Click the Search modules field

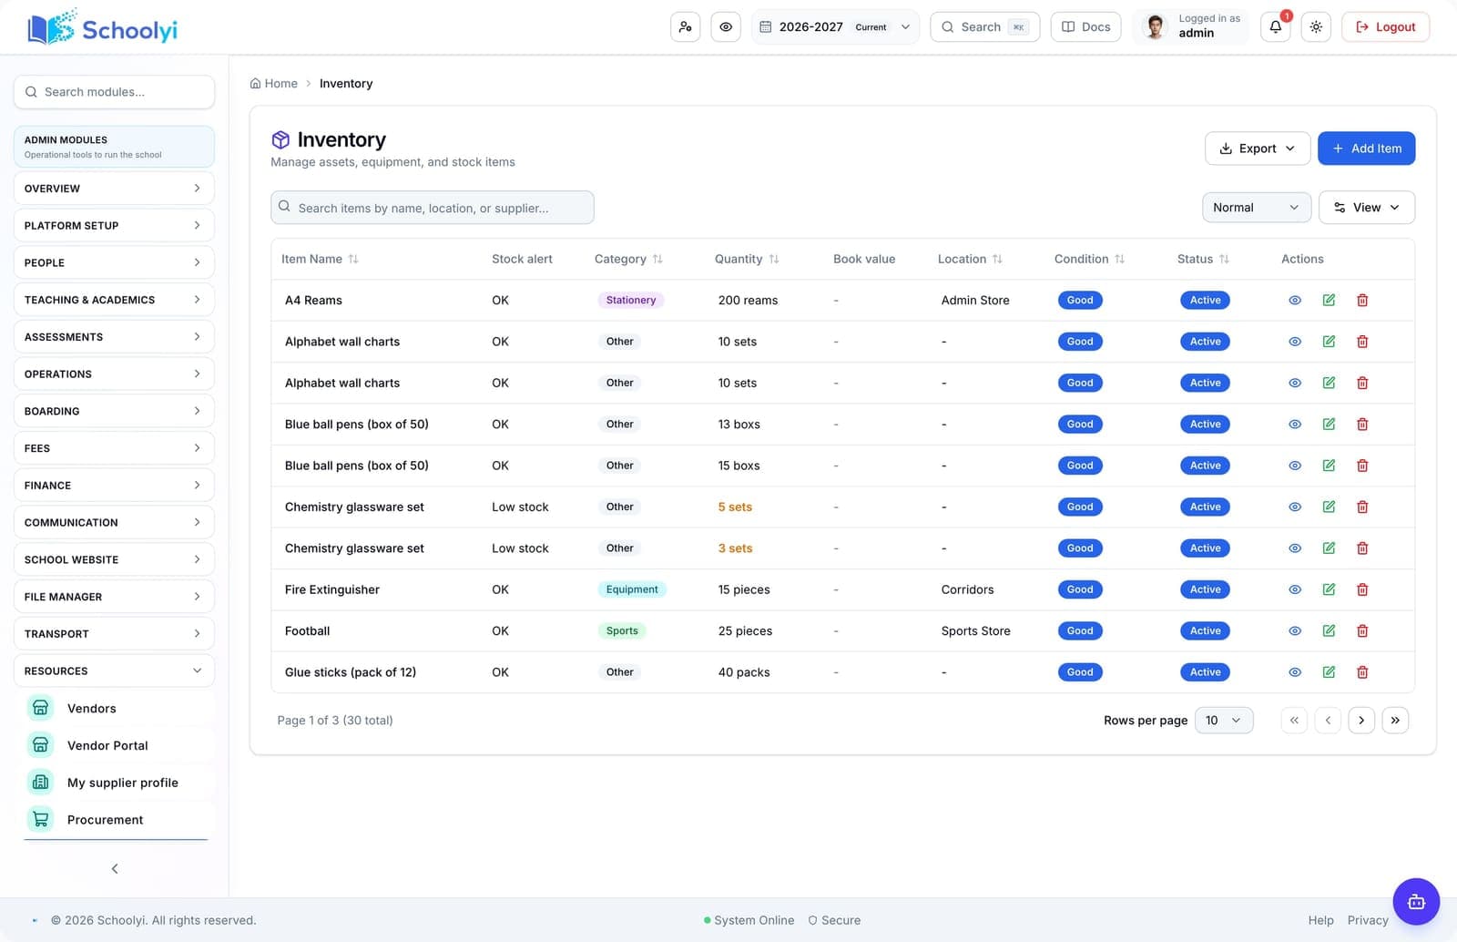115,92
